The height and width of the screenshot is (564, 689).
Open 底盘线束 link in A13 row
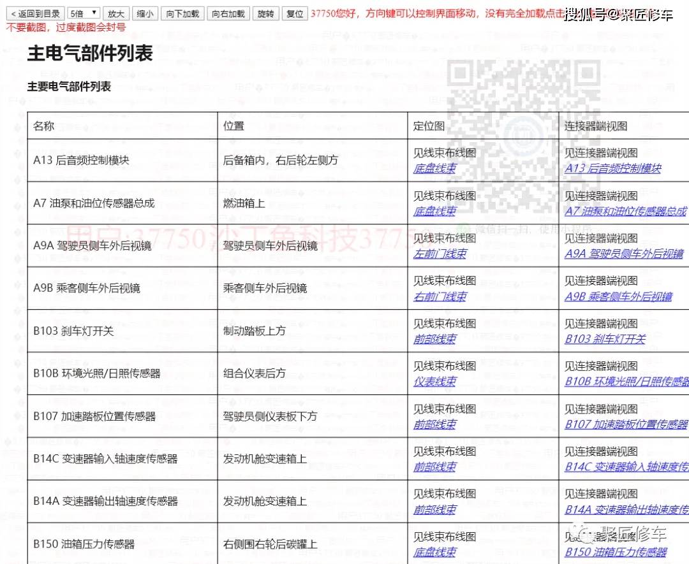pyautogui.click(x=434, y=169)
